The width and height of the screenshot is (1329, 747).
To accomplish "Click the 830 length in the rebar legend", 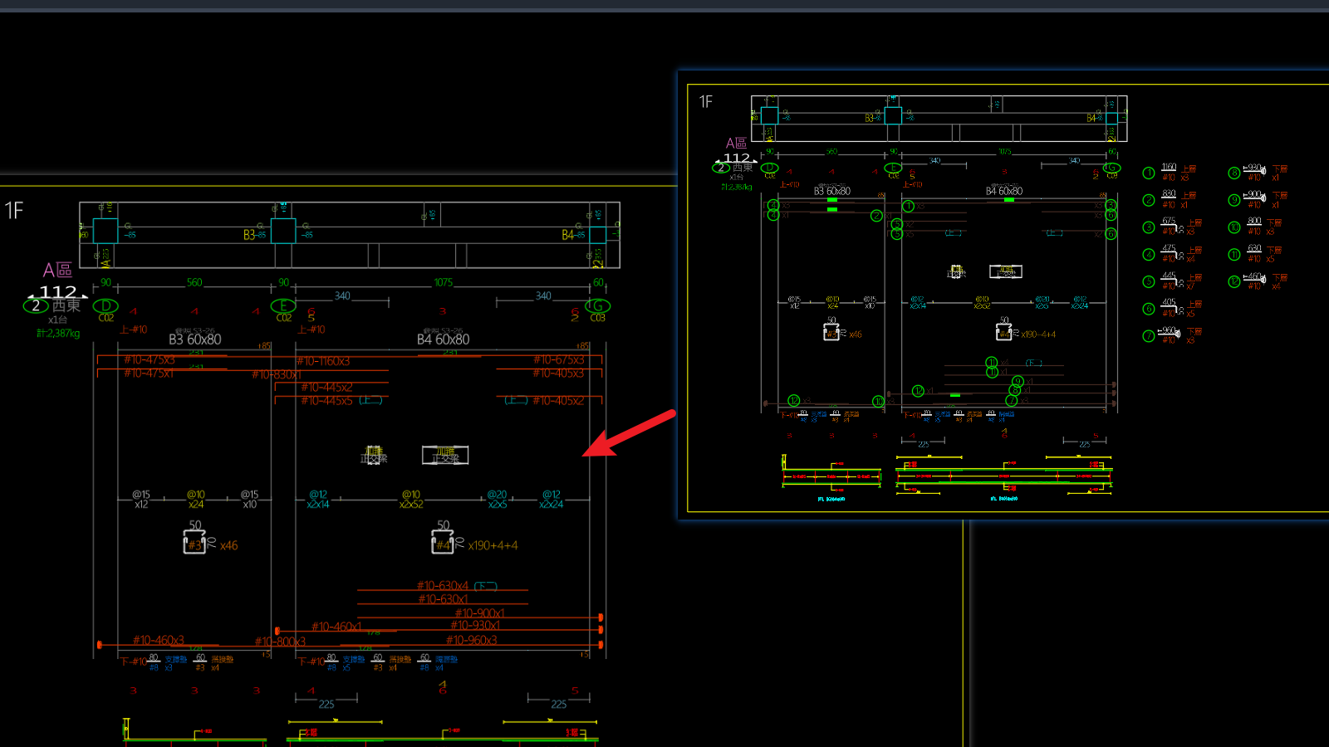I will (1169, 194).
